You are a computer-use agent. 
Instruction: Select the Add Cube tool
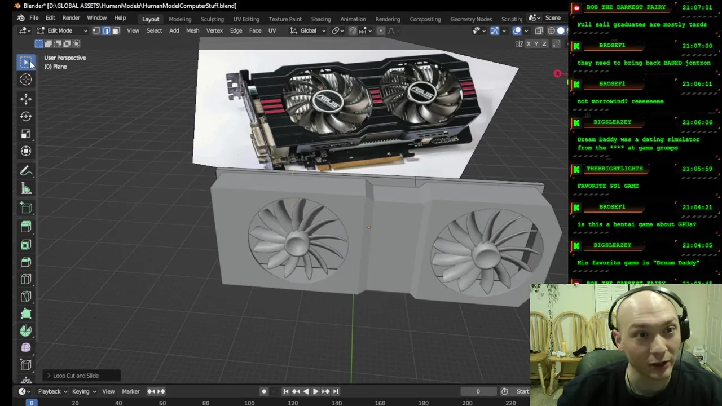[26, 208]
